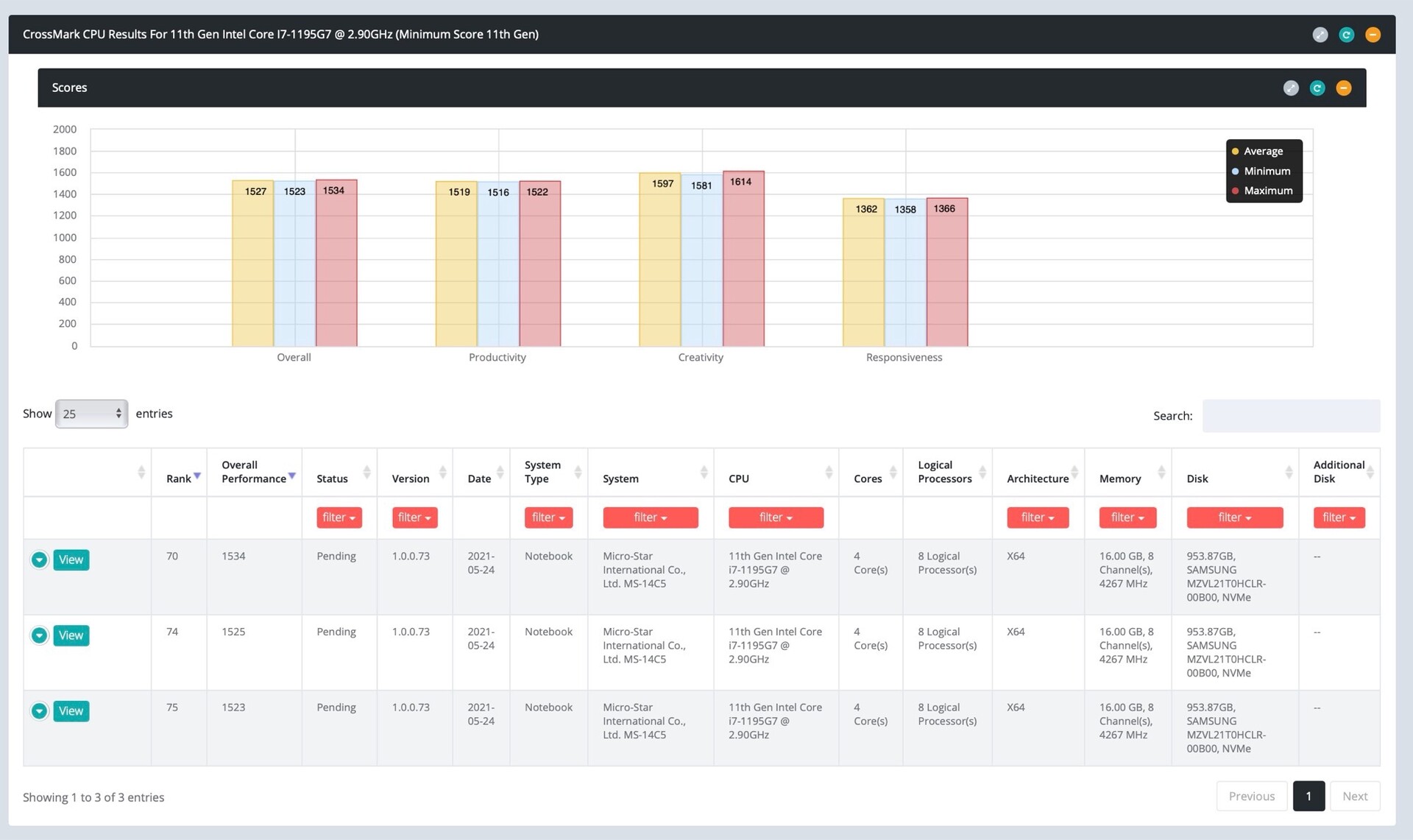Sort table by Date column header
The image size is (1413, 840).
480,479
